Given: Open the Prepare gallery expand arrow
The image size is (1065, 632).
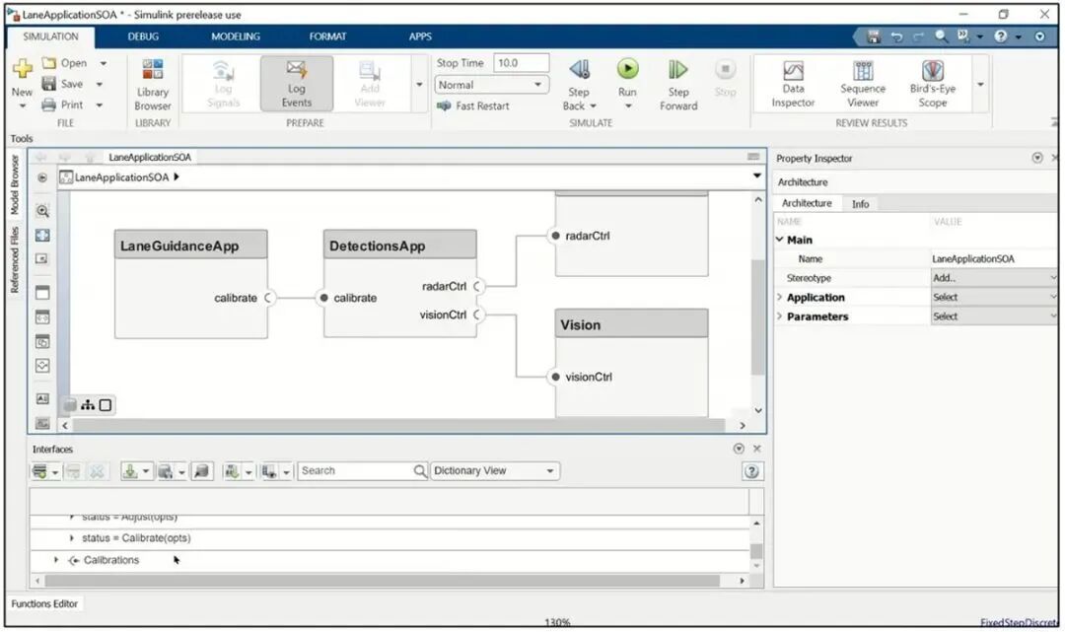Looking at the screenshot, I should click(x=419, y=84).
